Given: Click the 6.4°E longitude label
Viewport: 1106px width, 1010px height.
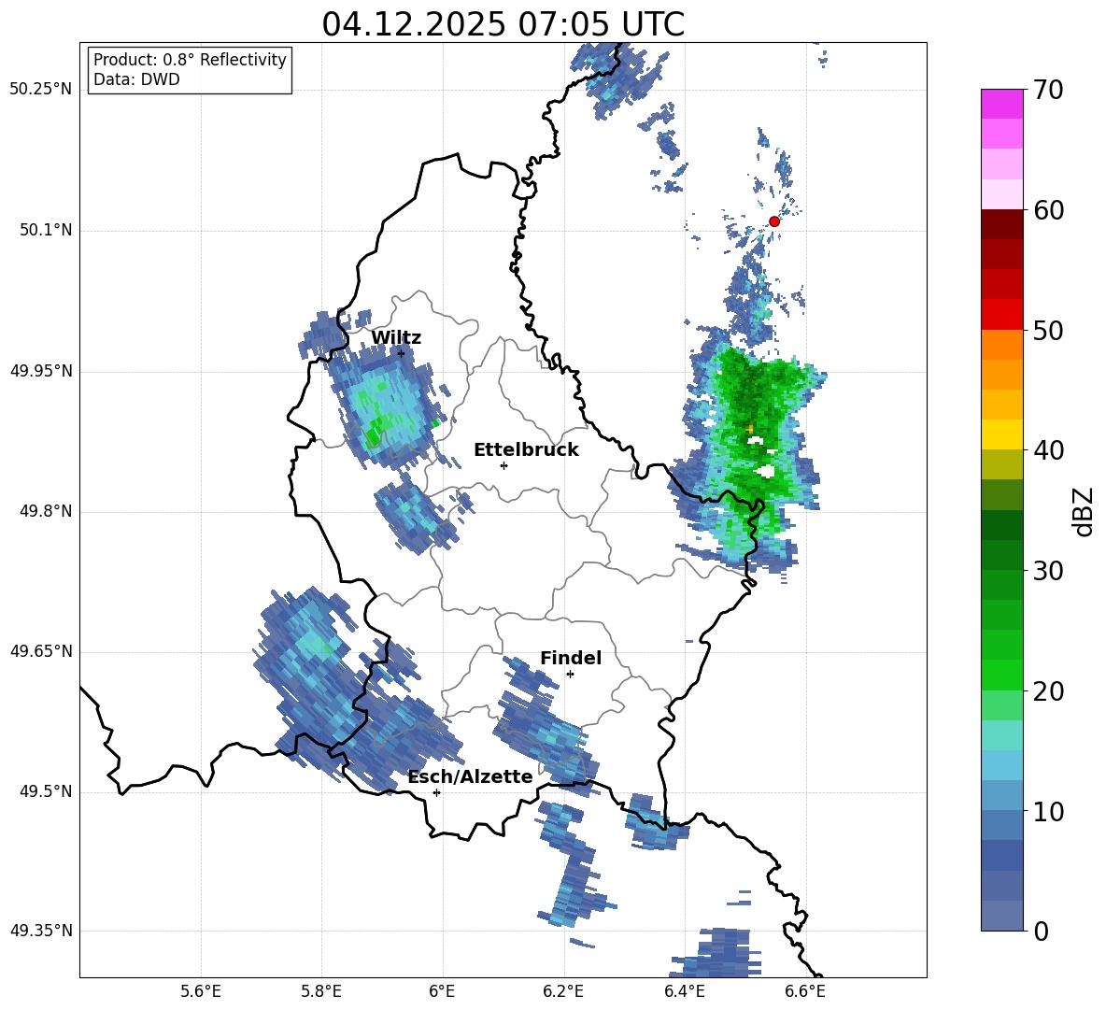Looking at the screenshot, I should click(x=684, y=991).
